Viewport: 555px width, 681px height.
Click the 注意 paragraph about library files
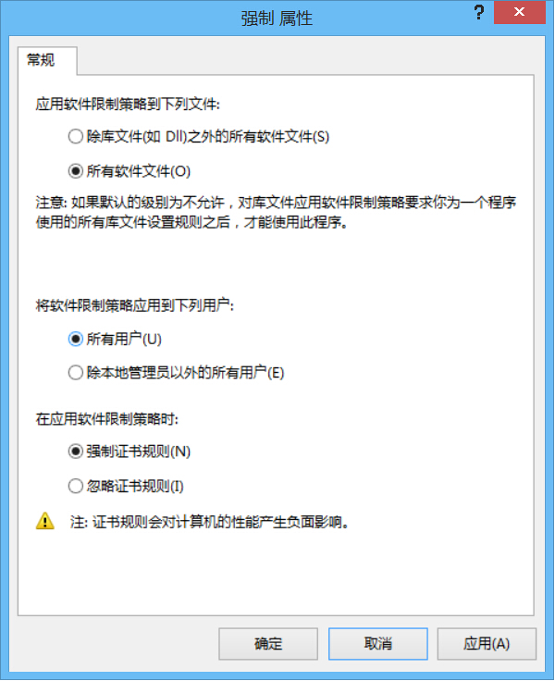coord(277,213)
